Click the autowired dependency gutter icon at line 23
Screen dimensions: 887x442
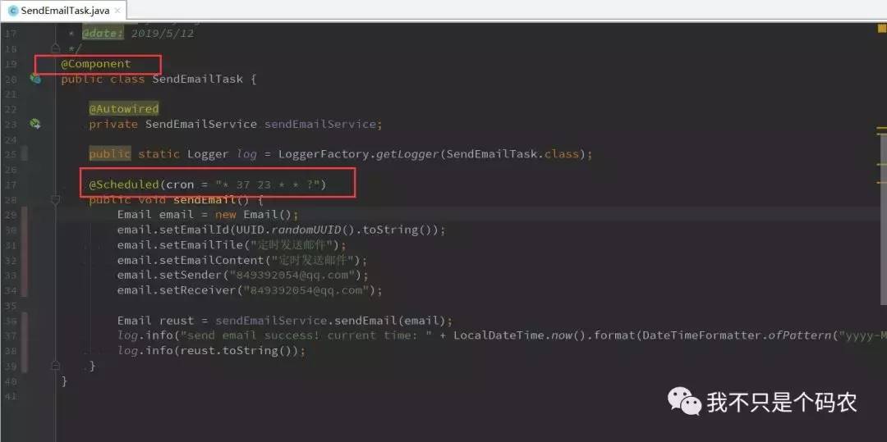[x=35, y=124]
